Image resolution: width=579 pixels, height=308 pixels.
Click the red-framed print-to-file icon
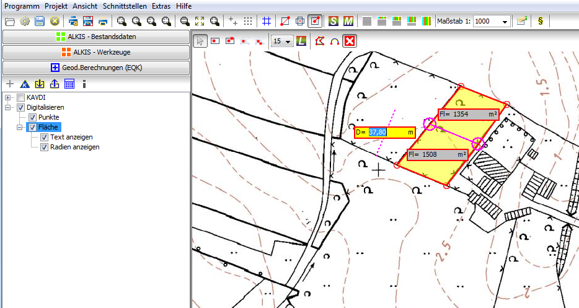[x=88, y=22]
